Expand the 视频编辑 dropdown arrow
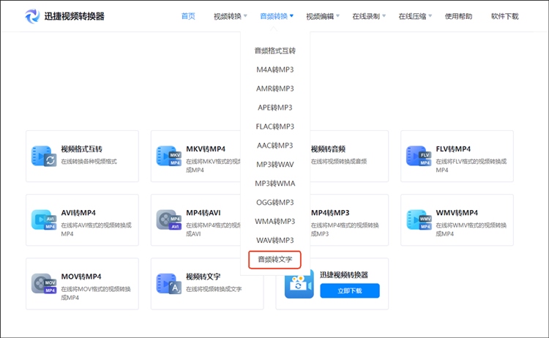Screen dimensions: 549x338 (338, 16)
